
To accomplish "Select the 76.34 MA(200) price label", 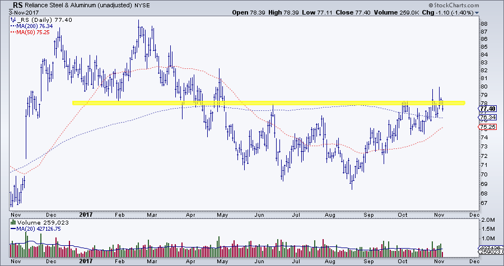I will [x=487, y=117].
